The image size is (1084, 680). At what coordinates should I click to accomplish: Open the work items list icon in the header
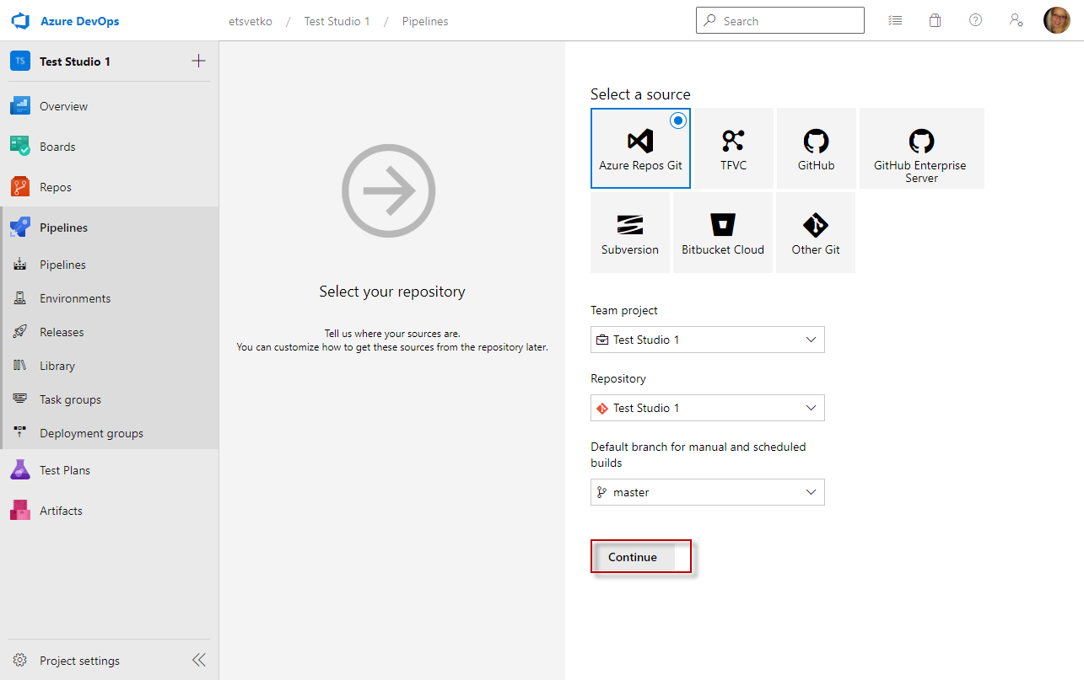tap(895, 20)
